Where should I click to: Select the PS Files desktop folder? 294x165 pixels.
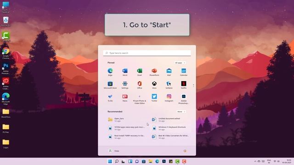6,128
